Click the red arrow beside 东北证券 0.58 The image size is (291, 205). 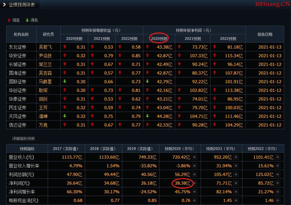(120, 47)
